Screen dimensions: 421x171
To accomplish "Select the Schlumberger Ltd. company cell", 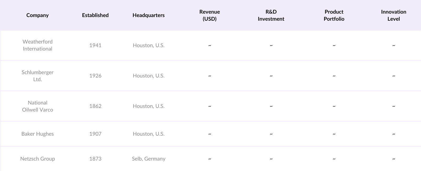I will point(37,76).
